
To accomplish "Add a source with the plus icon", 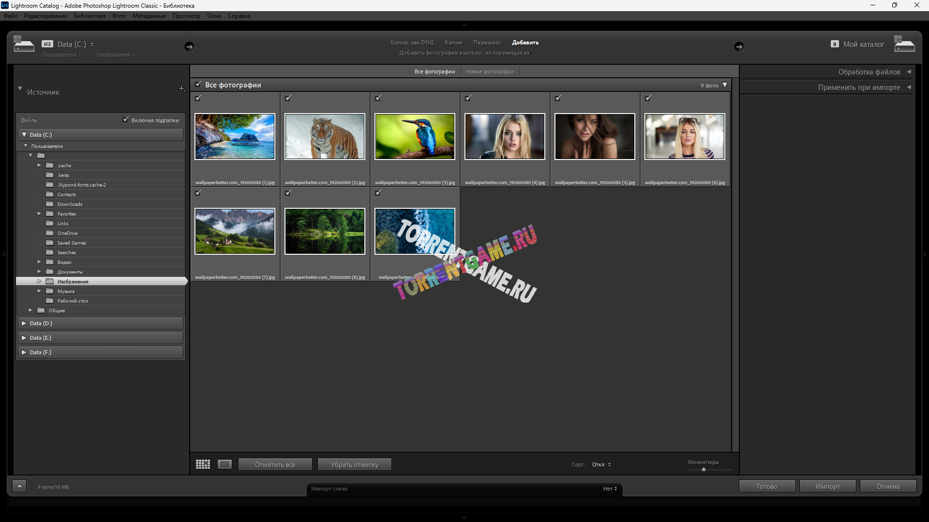I will (182, 88).
